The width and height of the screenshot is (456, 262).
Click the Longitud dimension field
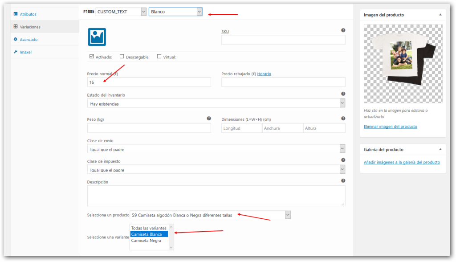click(242, 128)
